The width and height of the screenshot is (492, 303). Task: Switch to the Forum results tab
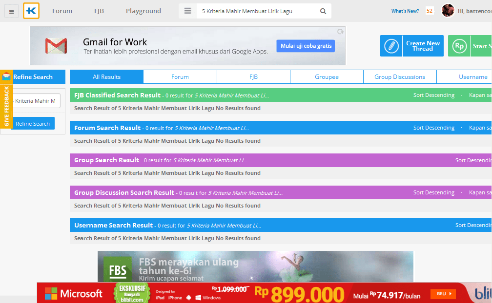[180, 77]
